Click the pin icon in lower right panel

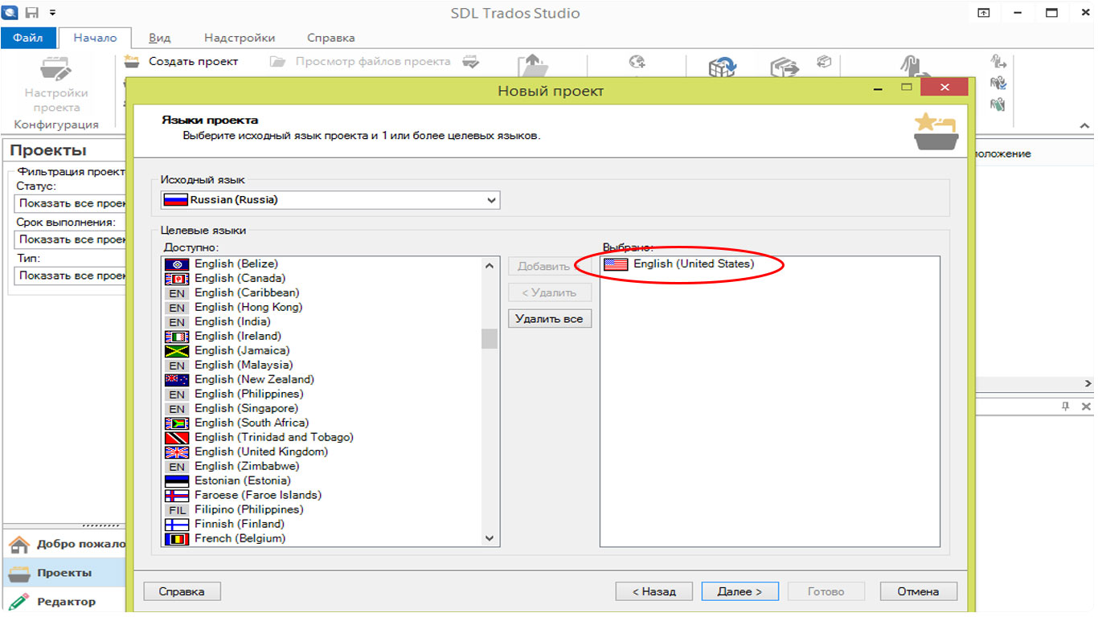tap(1065, 407)
